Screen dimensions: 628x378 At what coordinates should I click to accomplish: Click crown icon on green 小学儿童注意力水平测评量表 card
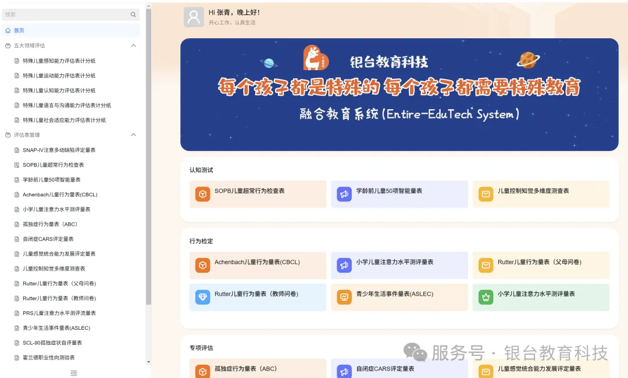coord(486,297)
